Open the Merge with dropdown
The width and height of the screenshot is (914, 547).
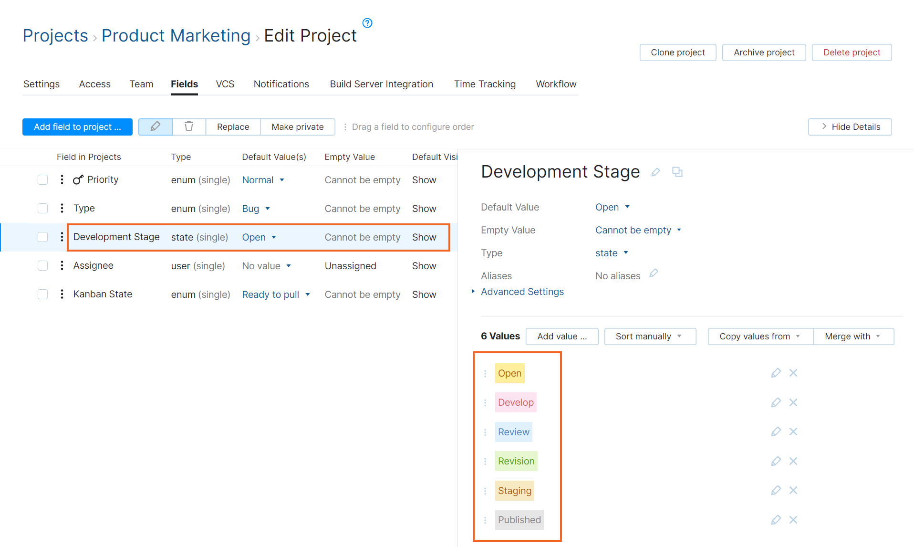pyautogui.click(x=853, y=336)
